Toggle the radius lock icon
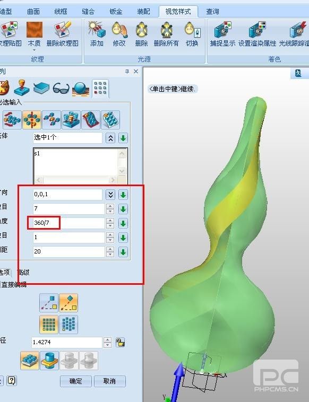Image resolution: width=309 pixels, height=402 pixels. coord(120,342)
